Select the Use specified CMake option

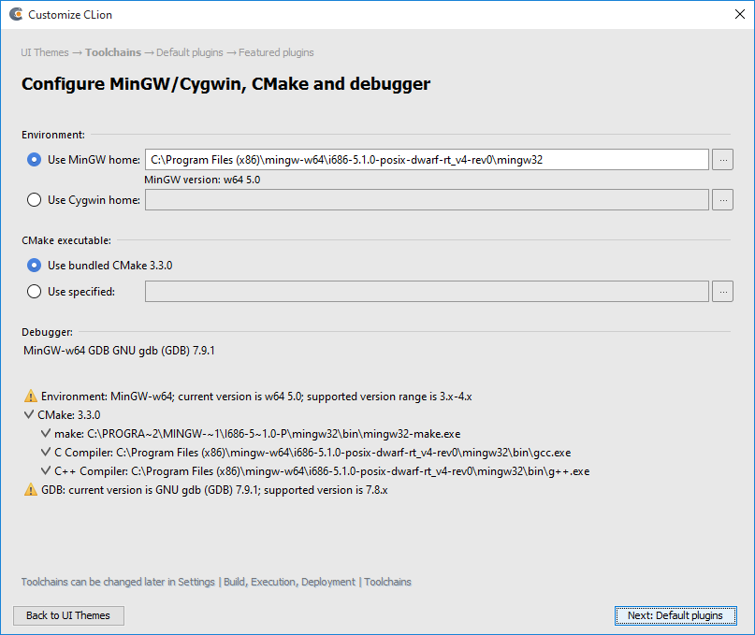coord(35,292)
